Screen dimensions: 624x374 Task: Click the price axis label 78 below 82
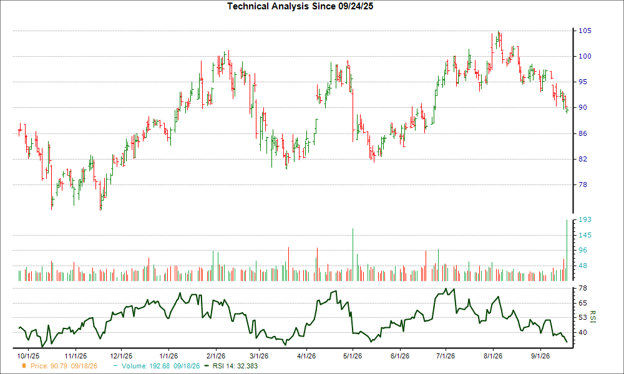point(583,185)
